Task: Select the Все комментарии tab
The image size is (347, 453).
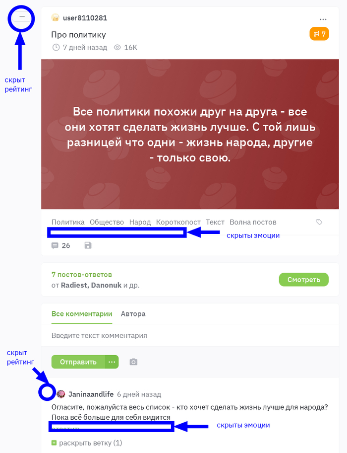Action: coord(82,314)
